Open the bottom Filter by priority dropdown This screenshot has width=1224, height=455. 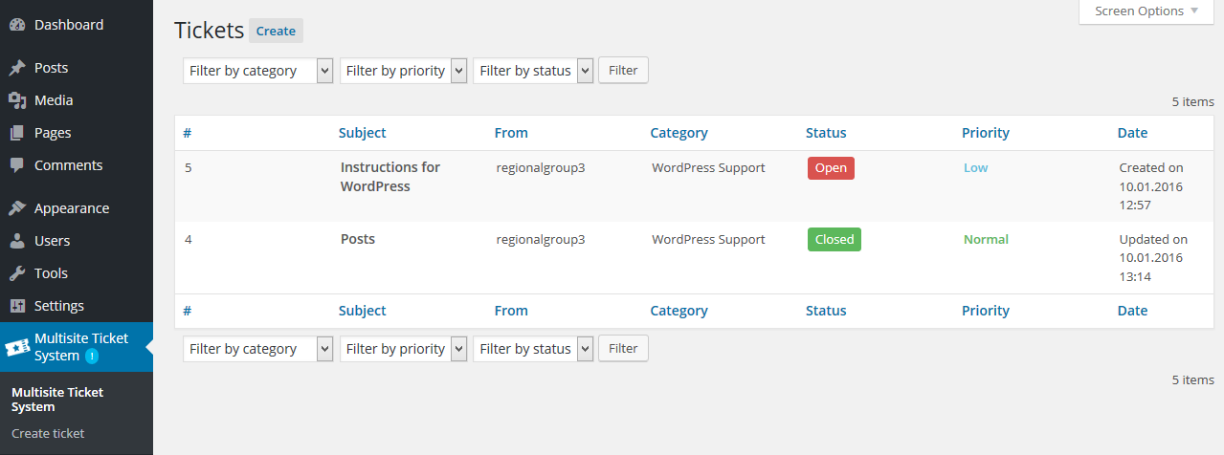403,349
